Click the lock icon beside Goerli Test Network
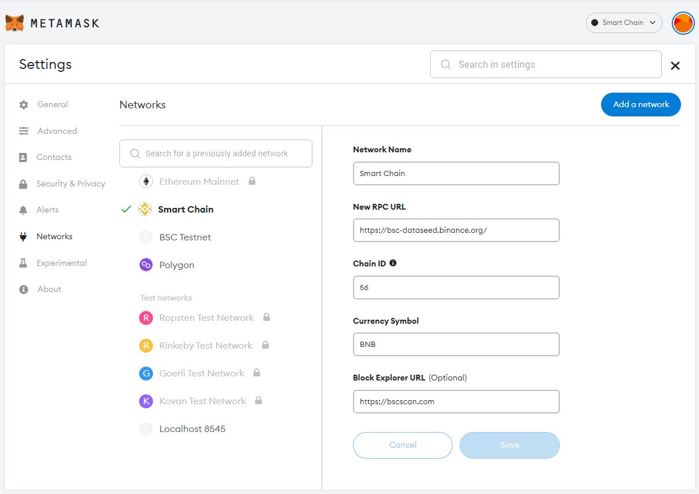Viewport: 699px width, 494px height. [x=257, y=372]
